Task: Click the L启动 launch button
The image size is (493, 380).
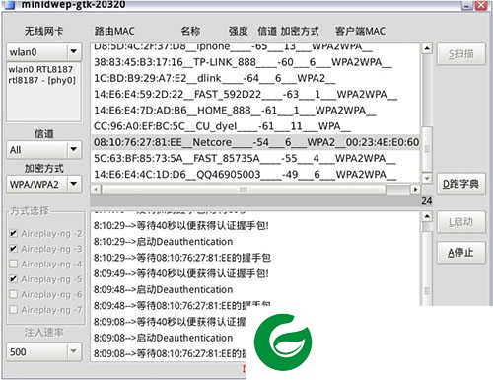Action: tap(460, 222)
